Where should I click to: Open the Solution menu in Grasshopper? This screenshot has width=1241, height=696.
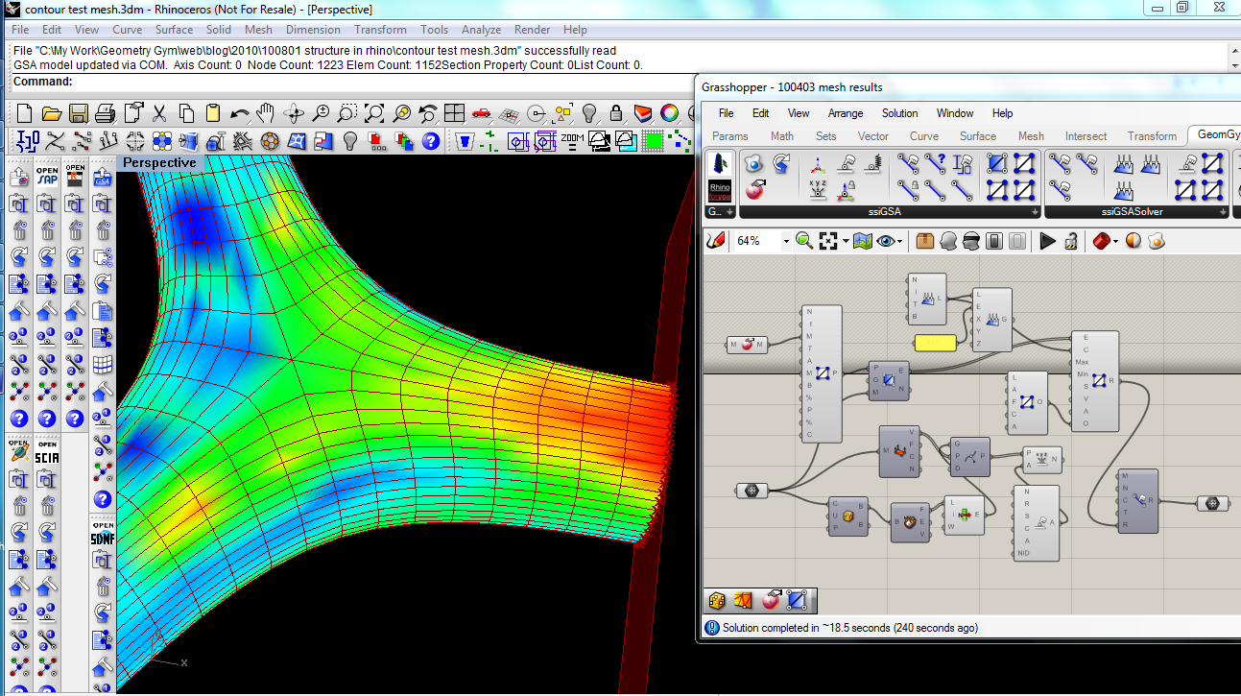tap(899, 113)
